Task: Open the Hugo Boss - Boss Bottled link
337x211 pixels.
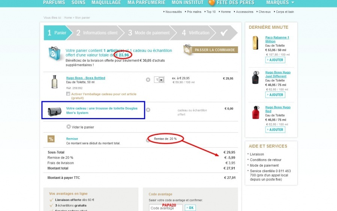Action: pos(86,78)
